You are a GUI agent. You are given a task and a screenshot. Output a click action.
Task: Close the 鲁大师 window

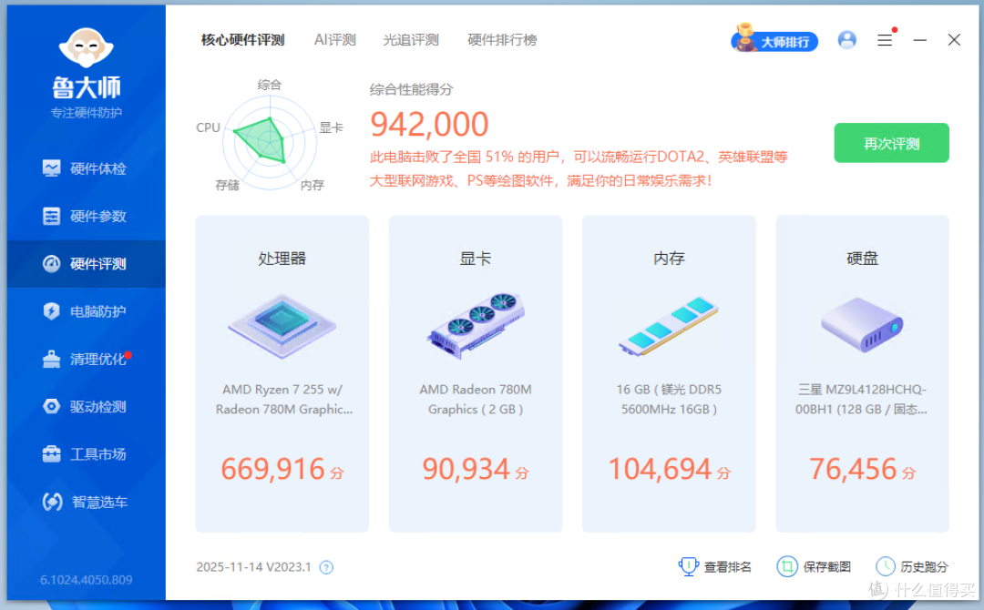954,40
